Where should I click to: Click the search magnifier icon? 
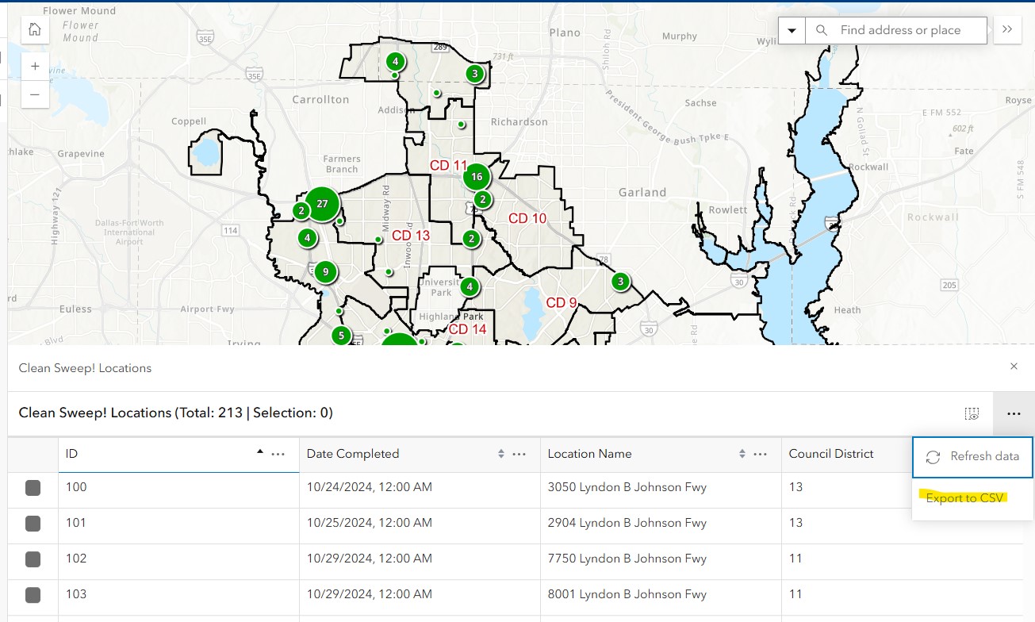pos(822,30)
